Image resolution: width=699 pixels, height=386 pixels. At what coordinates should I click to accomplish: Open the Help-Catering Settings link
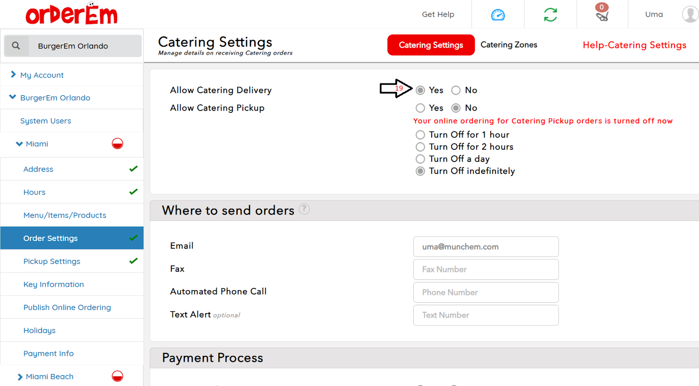point(634,45)
